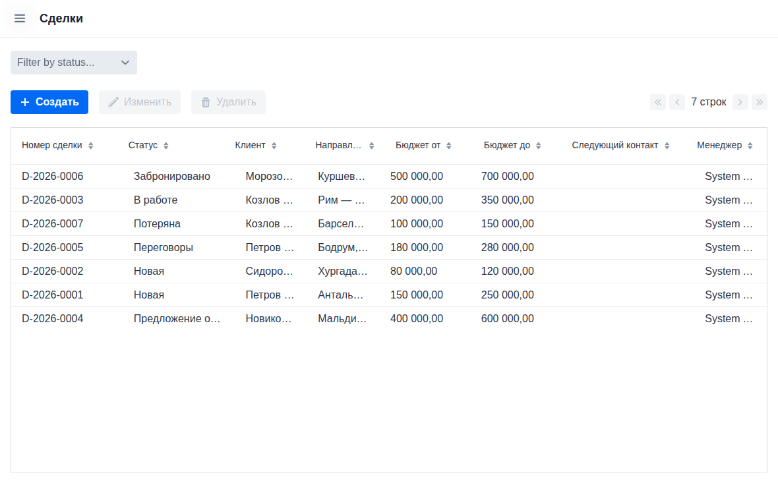Open the Filter by status dropdown
Screen dimensions: 778x483
point(73,63)
